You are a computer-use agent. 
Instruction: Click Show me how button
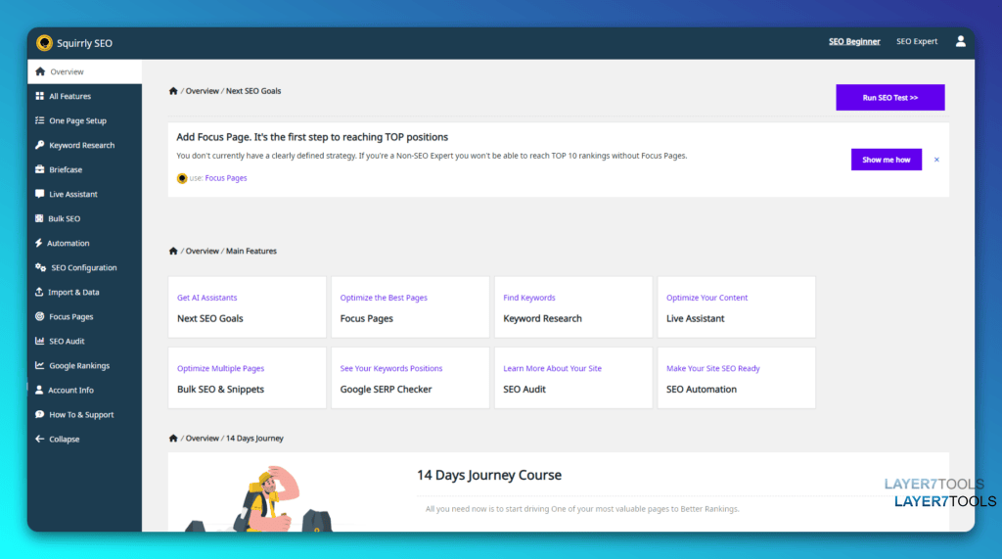(887, 160)
